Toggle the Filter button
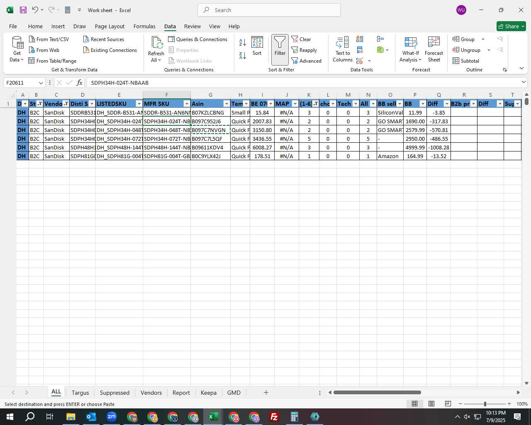 point(280,49)
